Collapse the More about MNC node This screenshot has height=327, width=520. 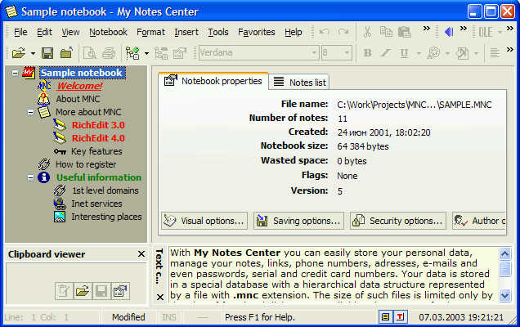(x=30, y=112)
